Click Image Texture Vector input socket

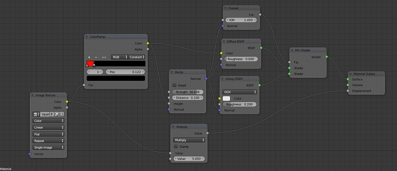(30, 154)
